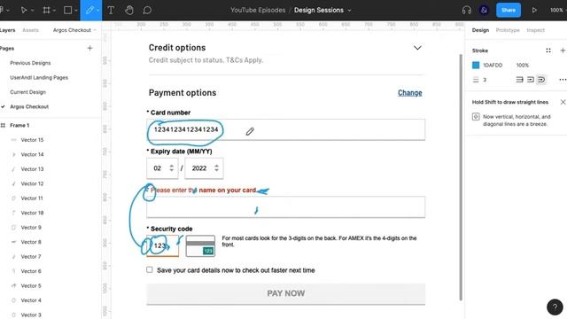Select the Comment tool

147,10
